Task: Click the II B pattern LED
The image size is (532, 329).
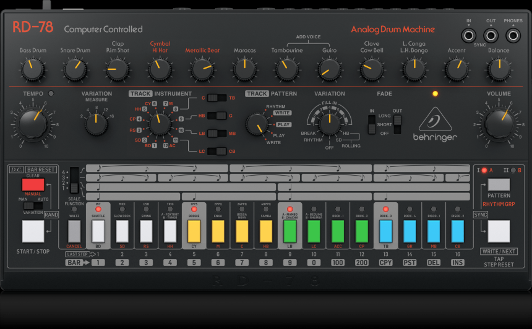Action: coord(513,170)
